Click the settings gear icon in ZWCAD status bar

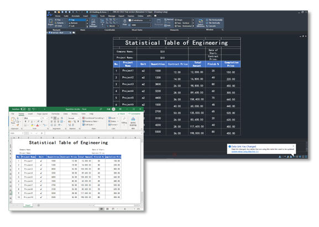300,156
